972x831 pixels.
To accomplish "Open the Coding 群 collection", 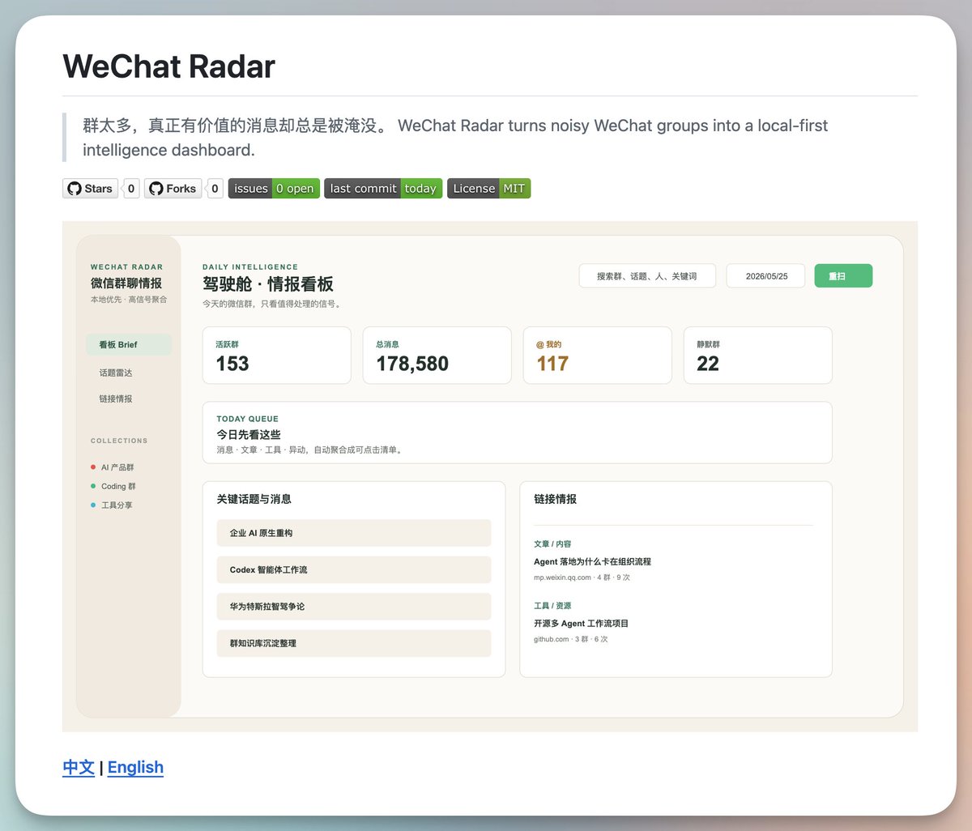I will tap(118, 486).
